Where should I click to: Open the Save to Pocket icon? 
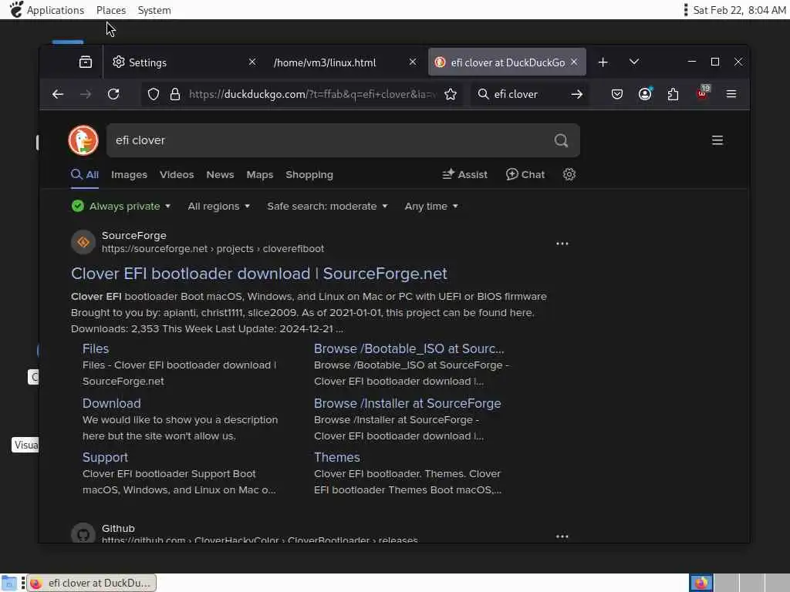(x=617, y=94)
